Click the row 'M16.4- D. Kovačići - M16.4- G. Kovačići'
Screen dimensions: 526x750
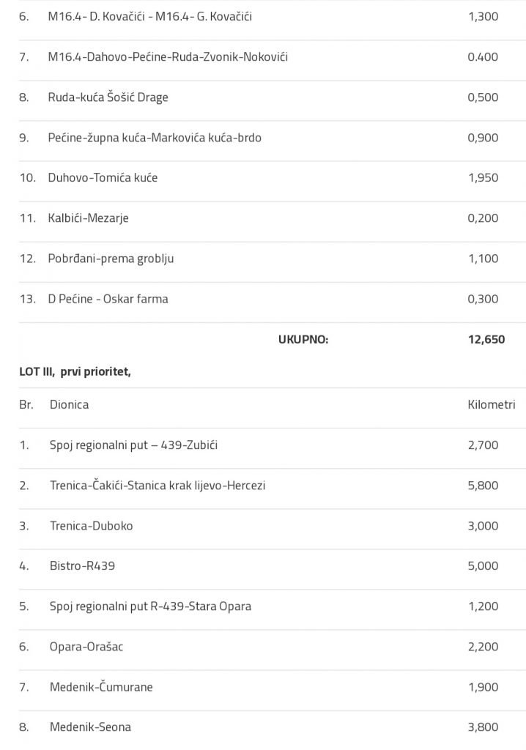(150, 16)
